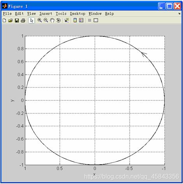Open the View menu

(x=32, y=14)
